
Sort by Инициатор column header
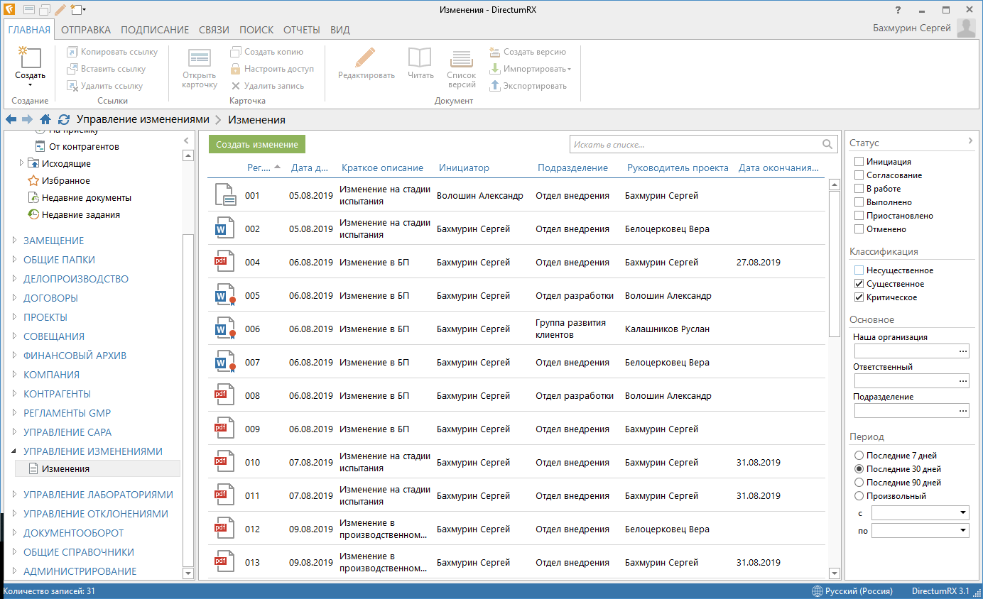coord(465,167)
